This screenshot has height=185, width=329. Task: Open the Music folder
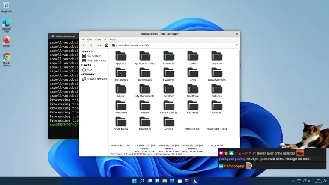coord(121,91)
